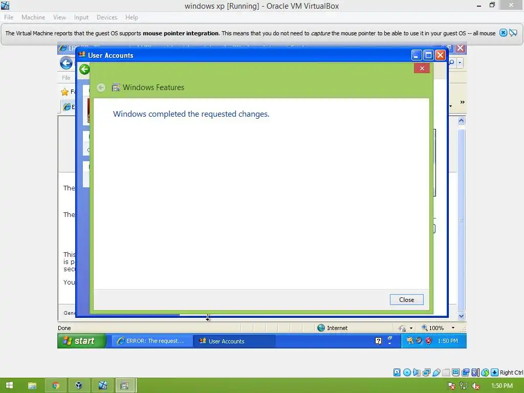The width and height of the screenshot is (524, 393).
Task: Open the VirtualBox Help menu
Action: tap(132, 17)
